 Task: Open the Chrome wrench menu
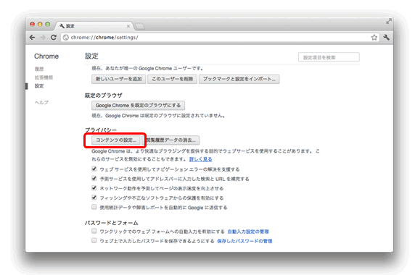click(387, 38)
